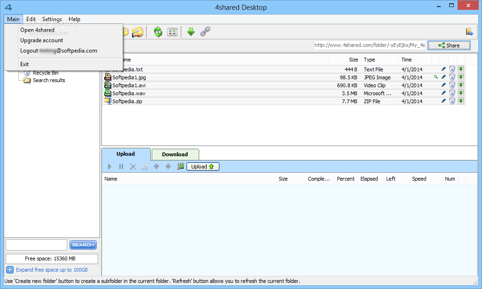
Task: Sort file list by Type column
Action: (380, 60)
